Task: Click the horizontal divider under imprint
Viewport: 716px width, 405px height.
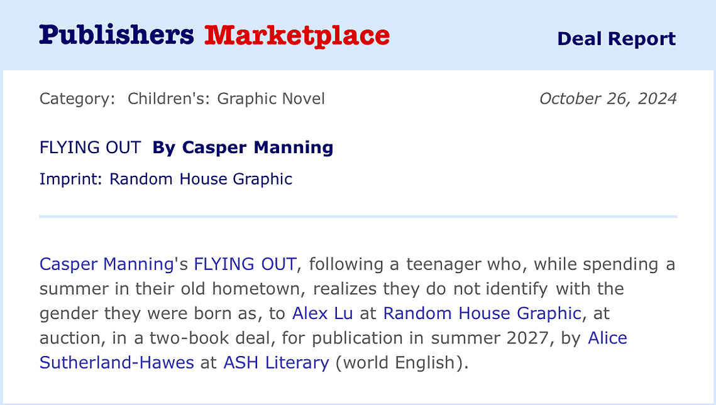Action: coord(358,217)
